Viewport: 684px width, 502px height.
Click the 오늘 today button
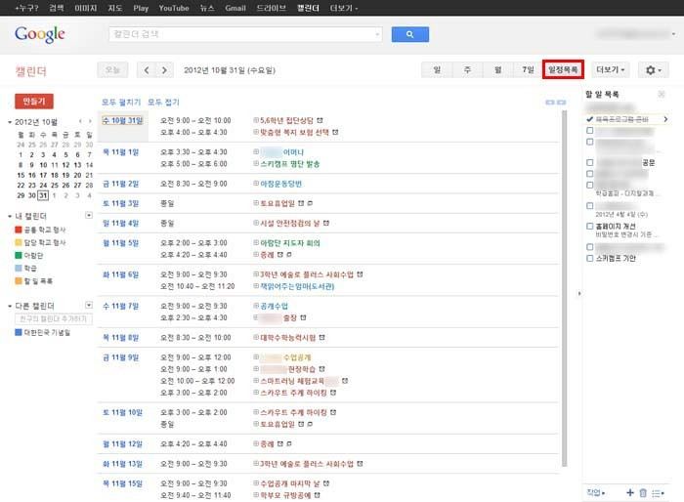(112, 69)
